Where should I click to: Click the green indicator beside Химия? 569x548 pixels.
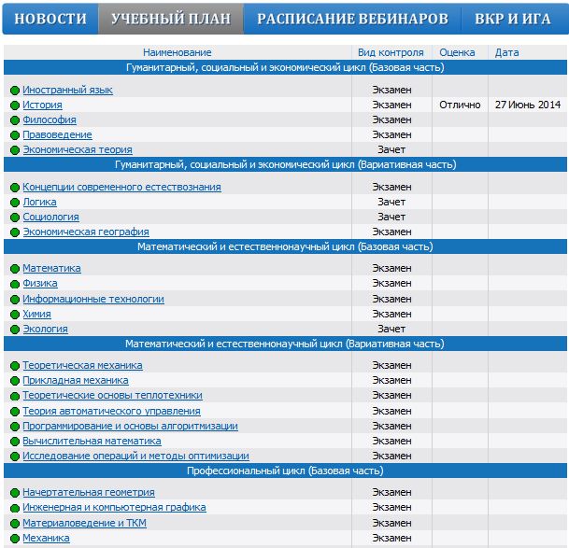coord(15,315)
